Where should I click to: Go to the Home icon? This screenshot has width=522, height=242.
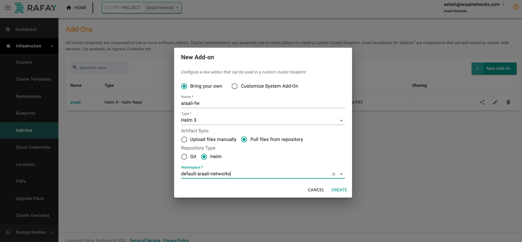69,8
